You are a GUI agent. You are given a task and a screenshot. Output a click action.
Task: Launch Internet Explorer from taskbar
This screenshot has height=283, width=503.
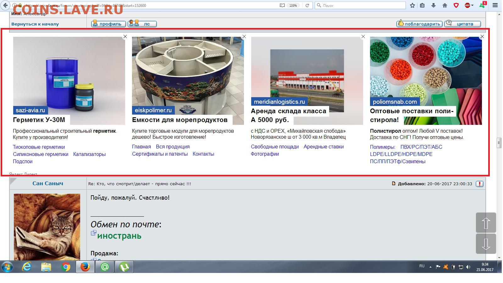click(27, 267)
